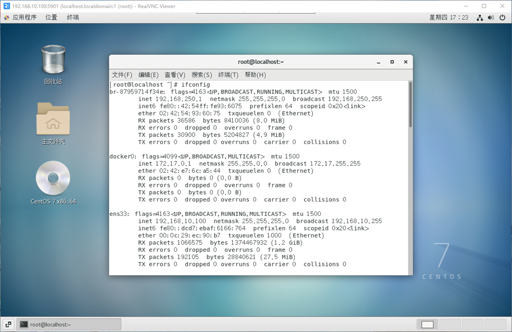Click the terminal's vertical scrollbar
This screenshot has height=332, width=512.
coord(410,104)
